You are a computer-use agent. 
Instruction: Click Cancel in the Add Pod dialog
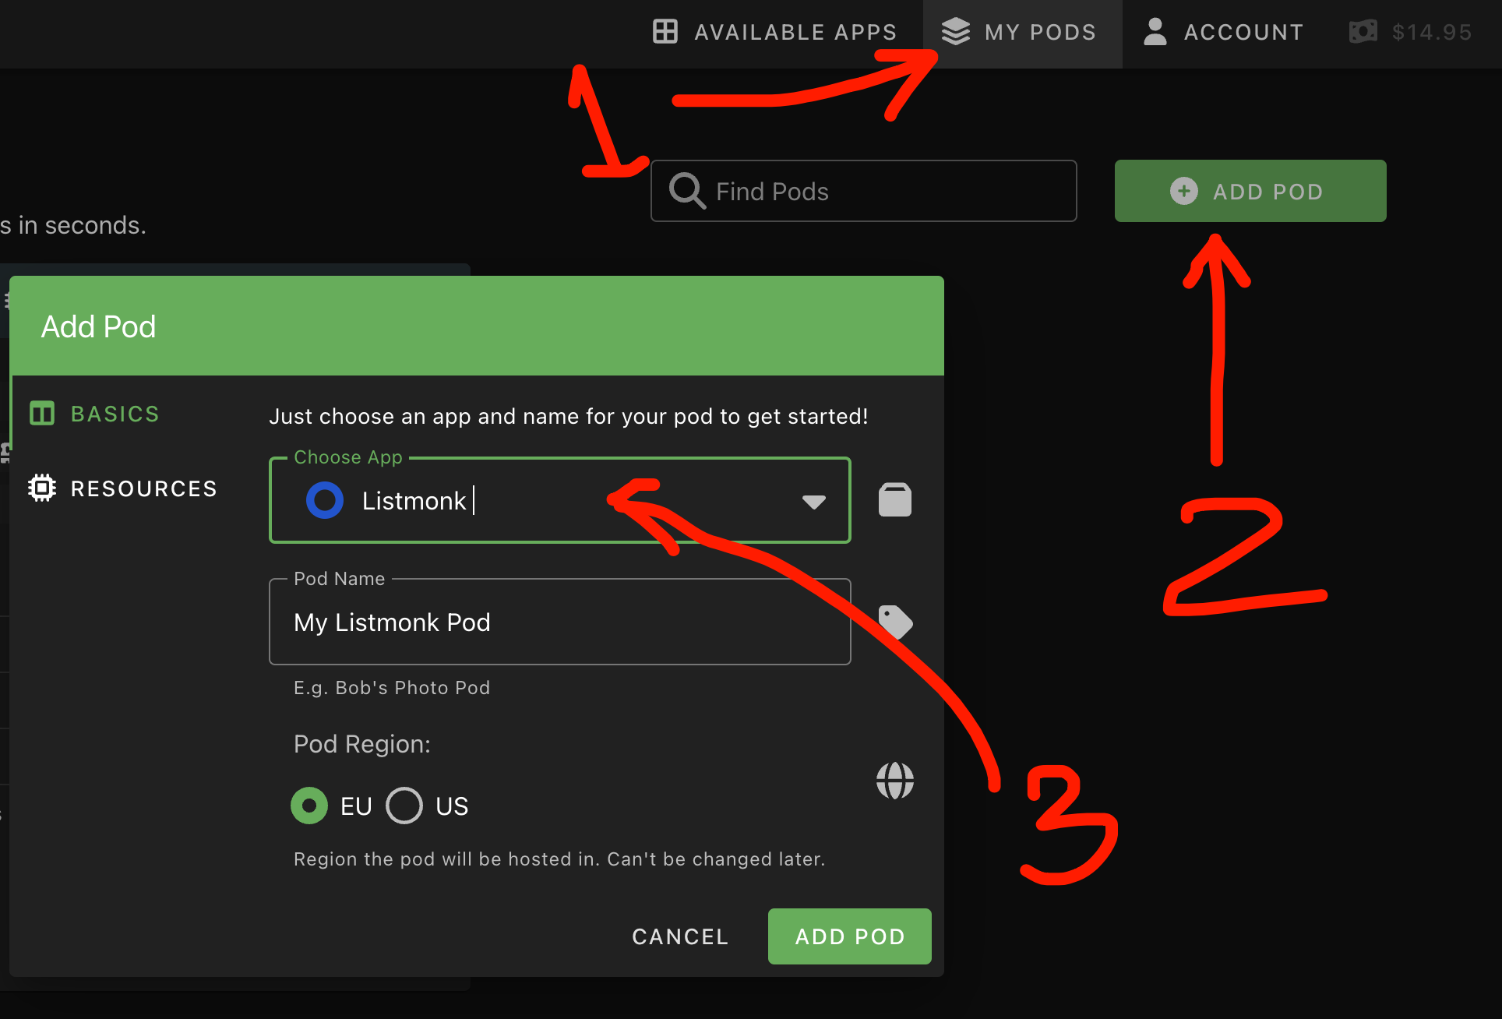680,936
